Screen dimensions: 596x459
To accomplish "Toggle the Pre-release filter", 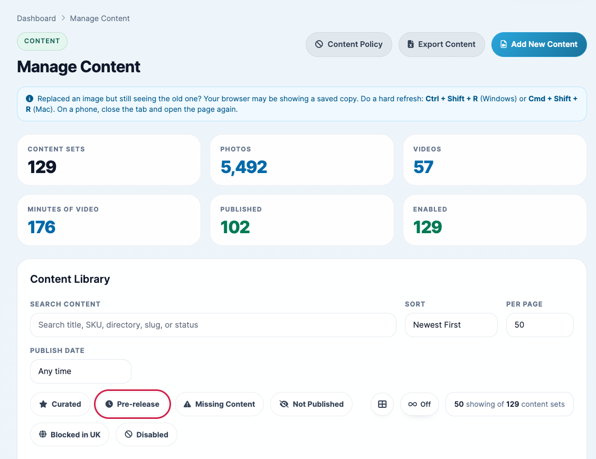I will [x=133, y=404].
